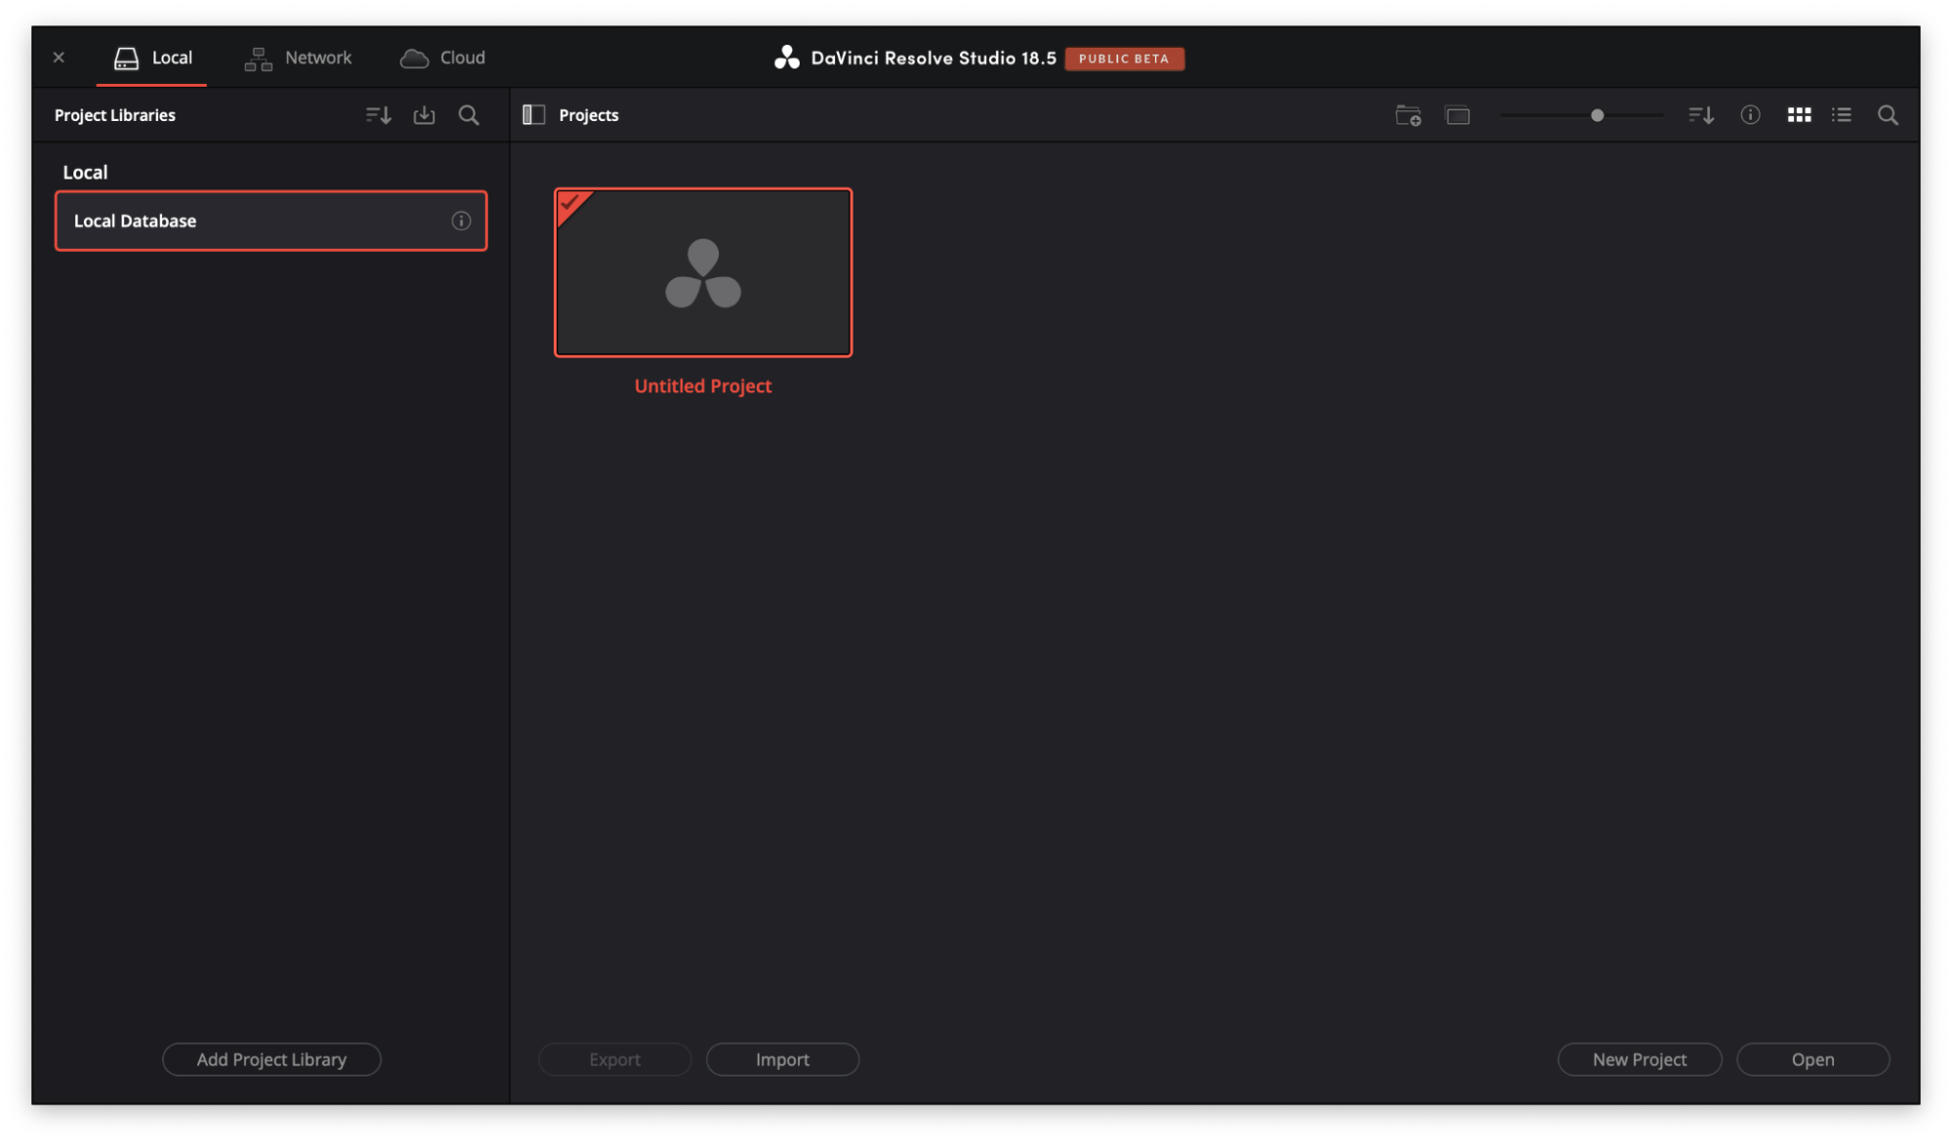The height and width of the screenshot is (1143, 1952).
Task: Sort project libraries list
Action: (379, 115)
